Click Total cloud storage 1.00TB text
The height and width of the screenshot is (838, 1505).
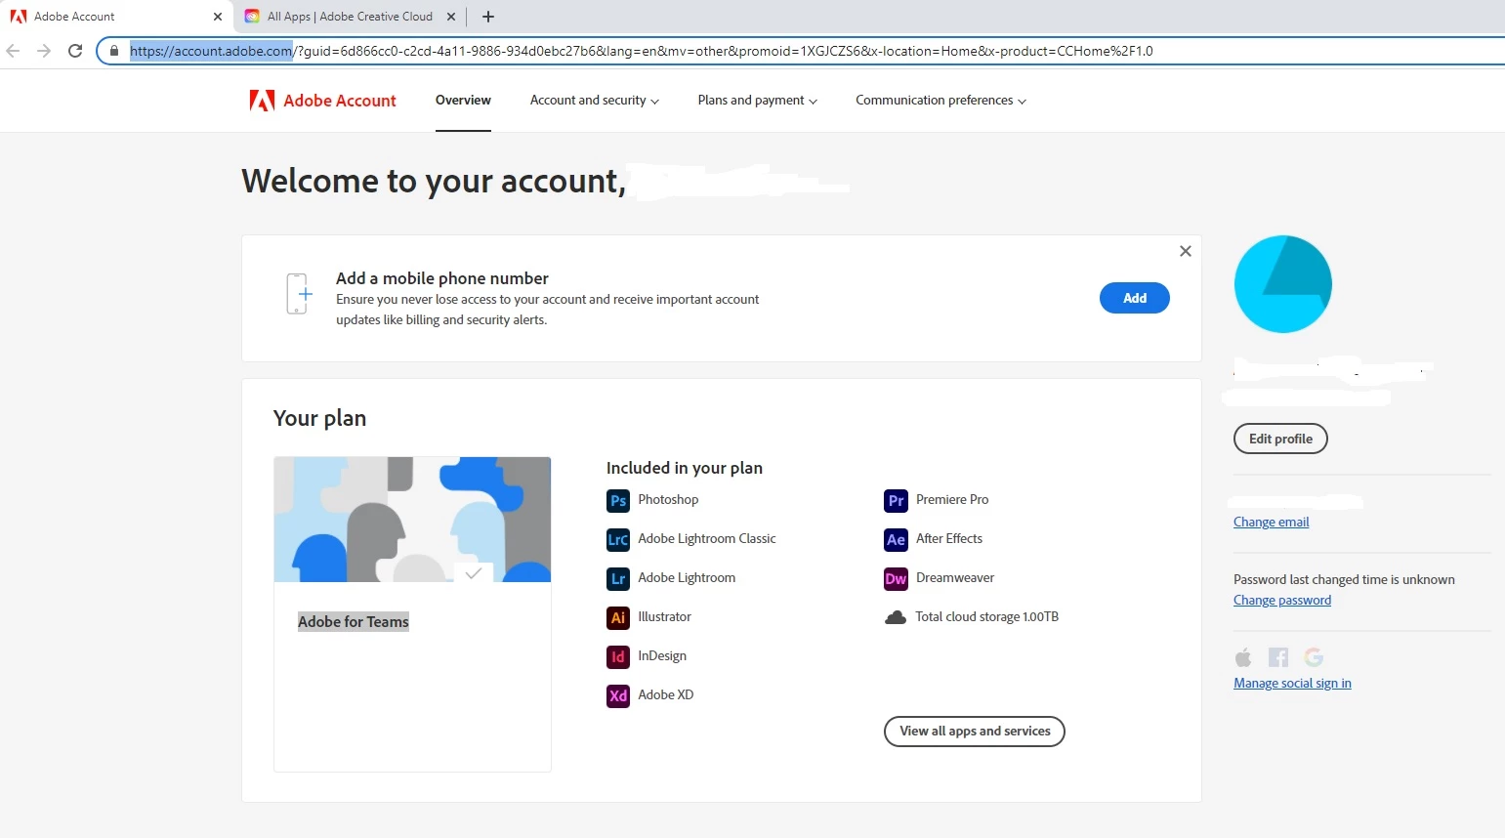click(986, 617)
